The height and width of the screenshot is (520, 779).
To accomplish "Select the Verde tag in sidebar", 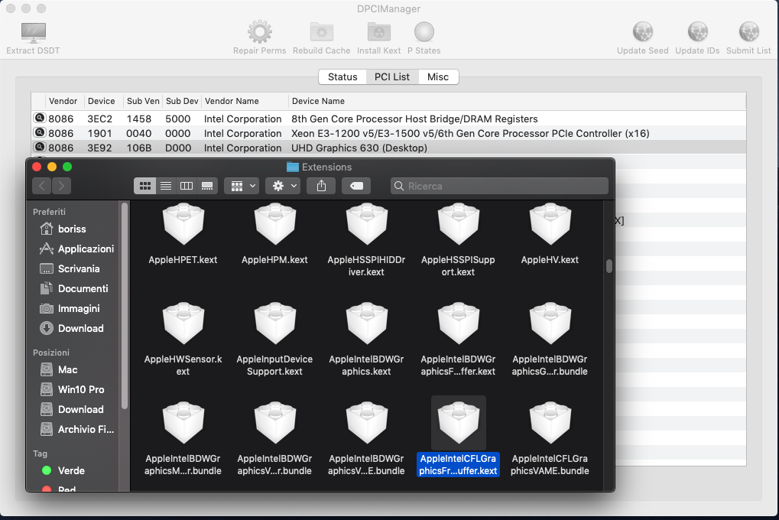I will pyautogui.click(x=63, y=471).
